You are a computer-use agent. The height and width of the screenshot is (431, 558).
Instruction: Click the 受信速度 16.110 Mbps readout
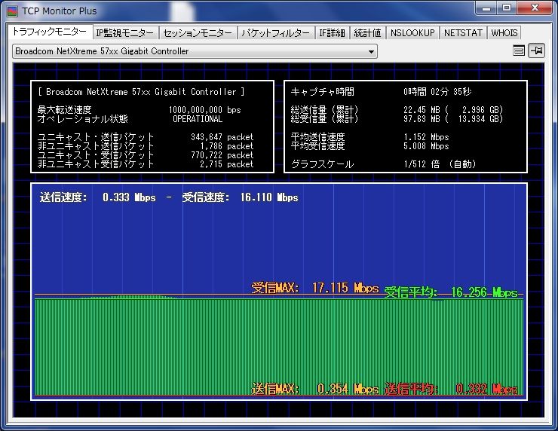[241, 197]
